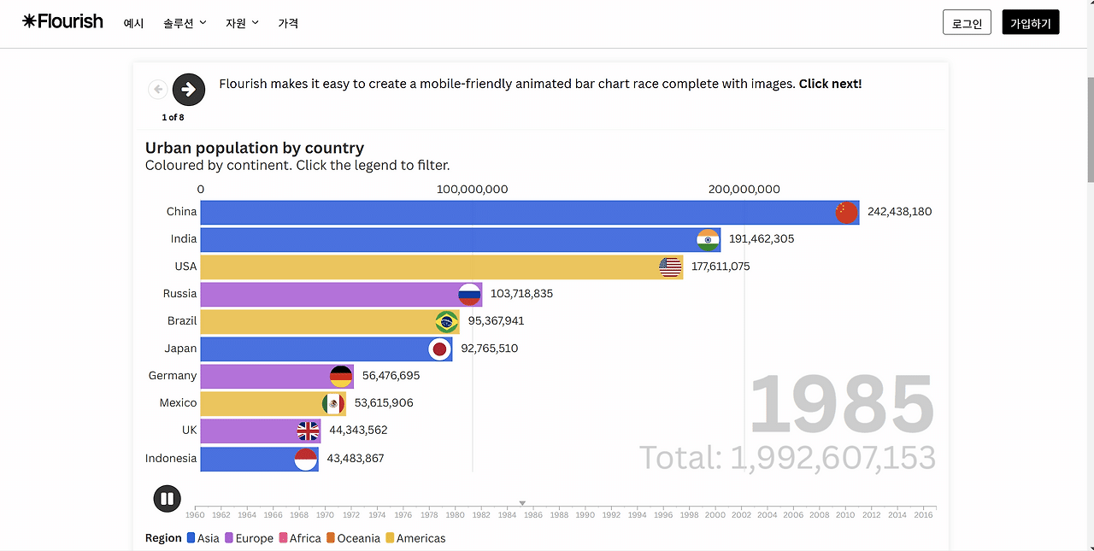This screenshot has width=1094, height=551.
Task: Click the Japan flag icon
Action: pos(439,349)
